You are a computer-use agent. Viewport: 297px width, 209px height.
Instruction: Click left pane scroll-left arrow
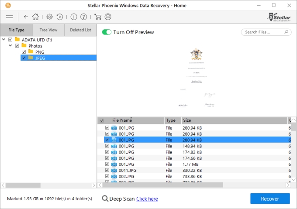click(x=3, y=185)
